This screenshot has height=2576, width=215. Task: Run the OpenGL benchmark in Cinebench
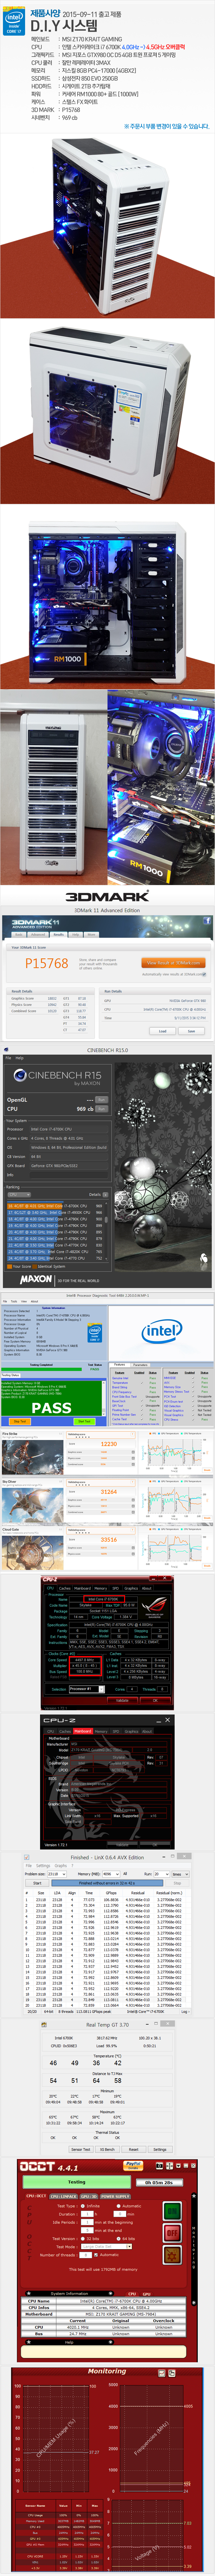click(x=102, y=1100)
